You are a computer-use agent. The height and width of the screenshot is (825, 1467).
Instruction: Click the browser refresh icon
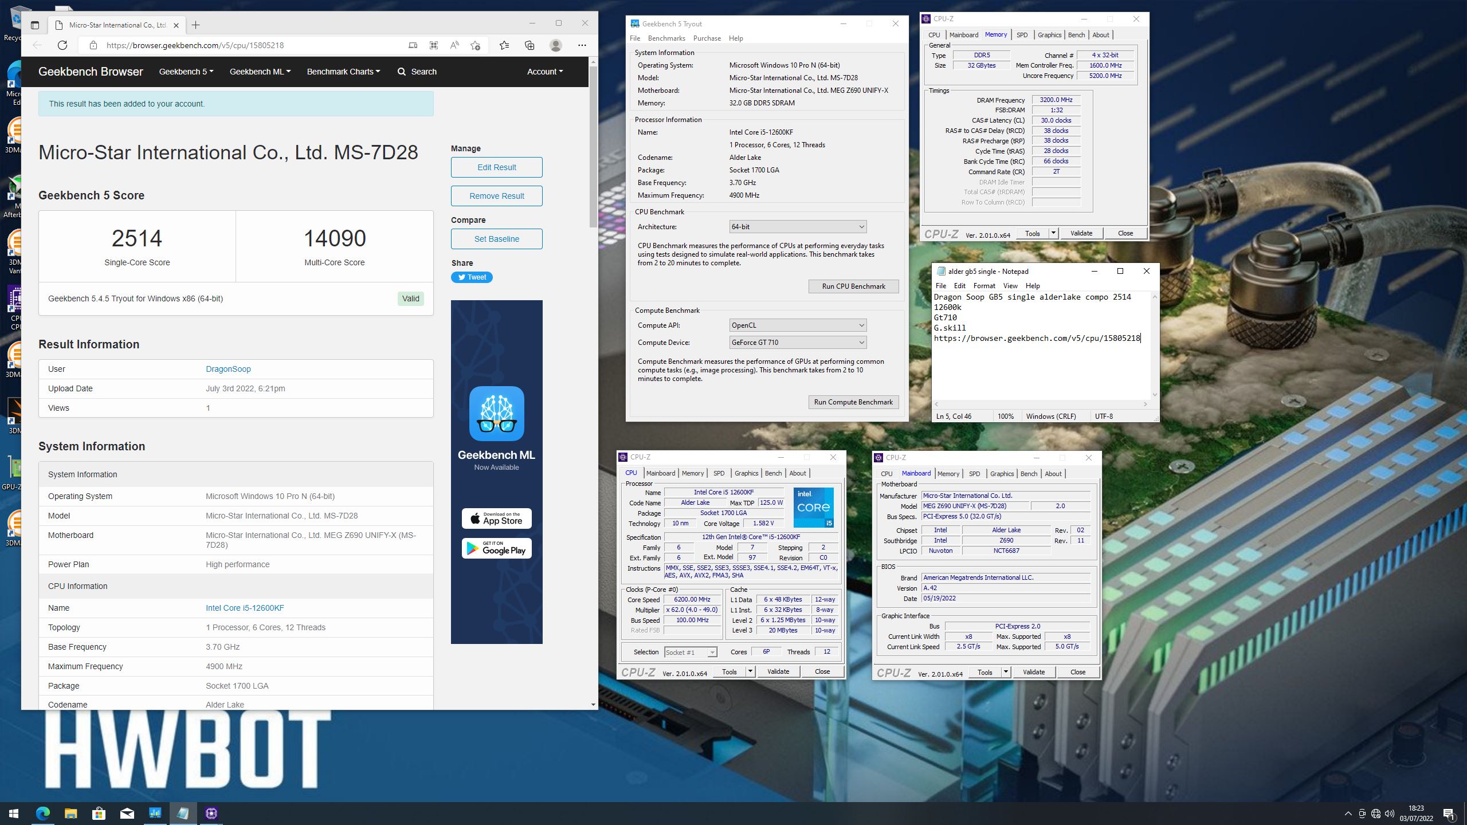tap(62, 45)
